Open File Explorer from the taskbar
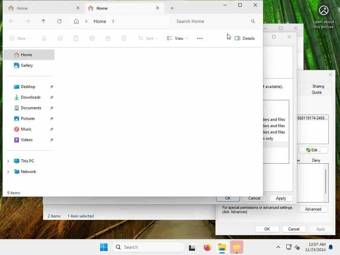This screenshot has width=340, height=255. coord(222,247)
